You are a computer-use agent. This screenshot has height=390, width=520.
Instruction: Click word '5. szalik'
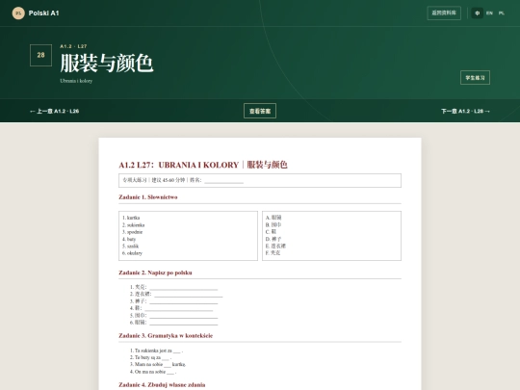coord(130,247)
